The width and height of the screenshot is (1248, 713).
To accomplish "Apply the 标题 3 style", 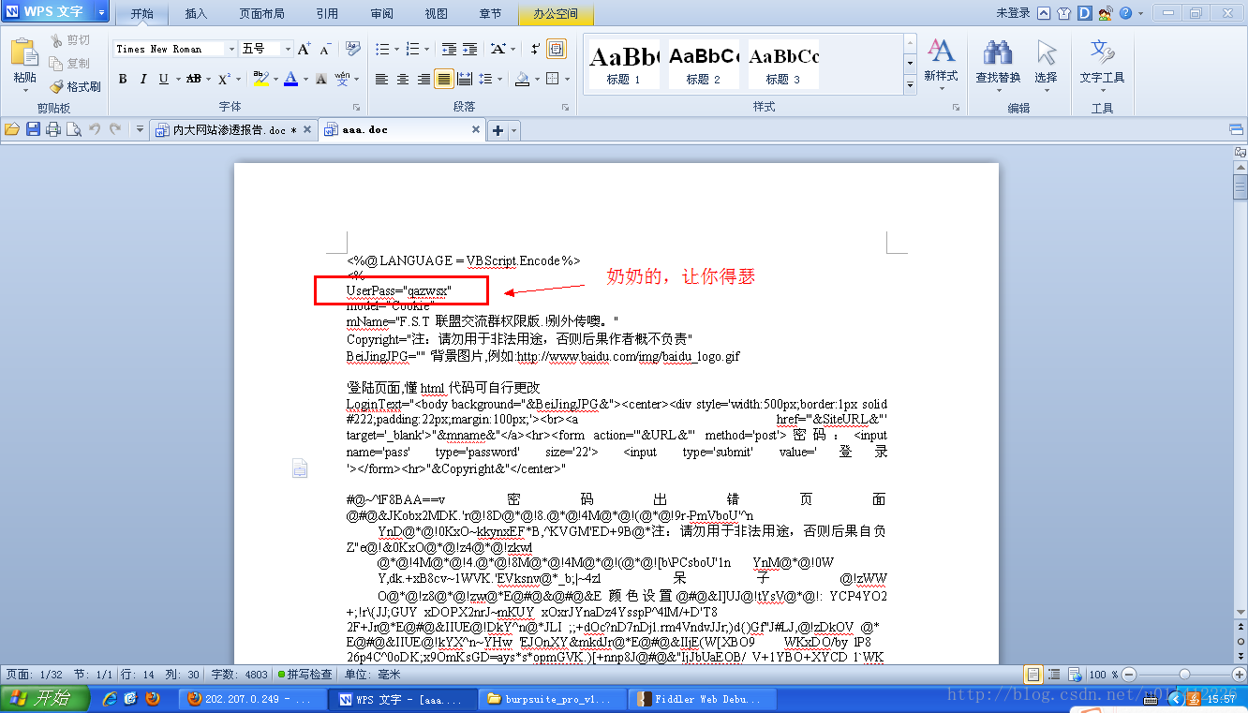I will (x=783, y=64).
